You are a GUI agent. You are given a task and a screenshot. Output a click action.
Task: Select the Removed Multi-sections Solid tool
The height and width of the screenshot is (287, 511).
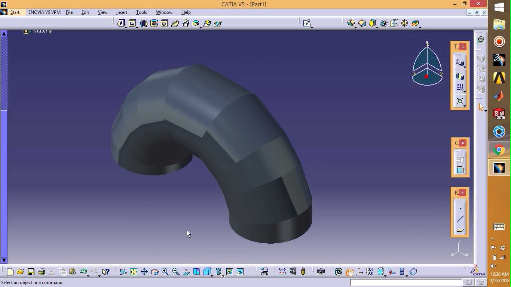tap(218, 24)
